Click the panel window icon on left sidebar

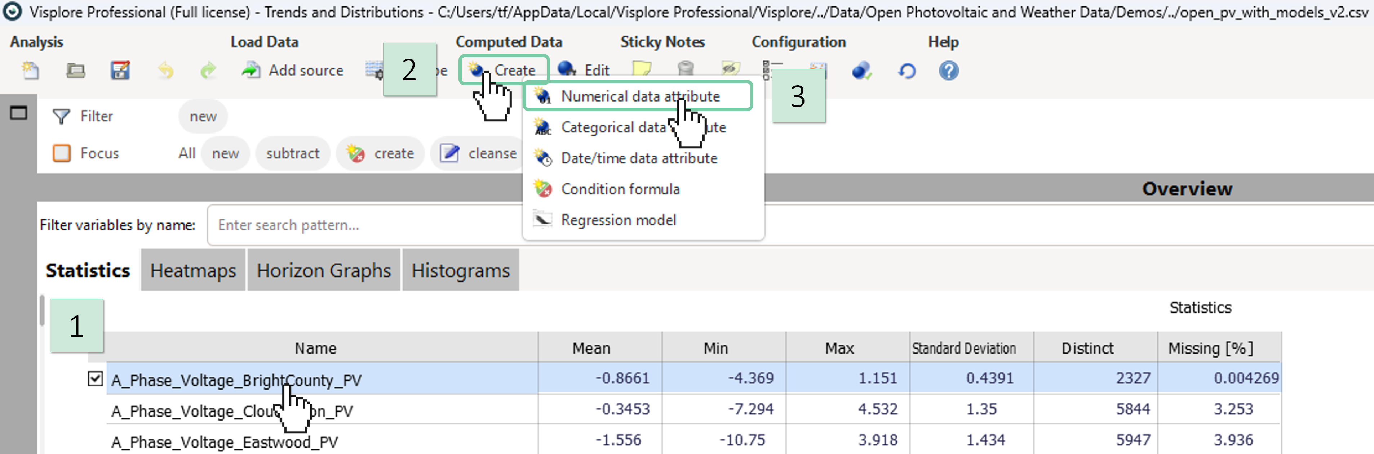coord(18,112)
